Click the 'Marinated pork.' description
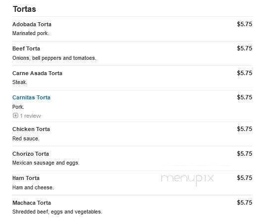The image size is (276, 219). pyautogui.click(x=31, y=33)
